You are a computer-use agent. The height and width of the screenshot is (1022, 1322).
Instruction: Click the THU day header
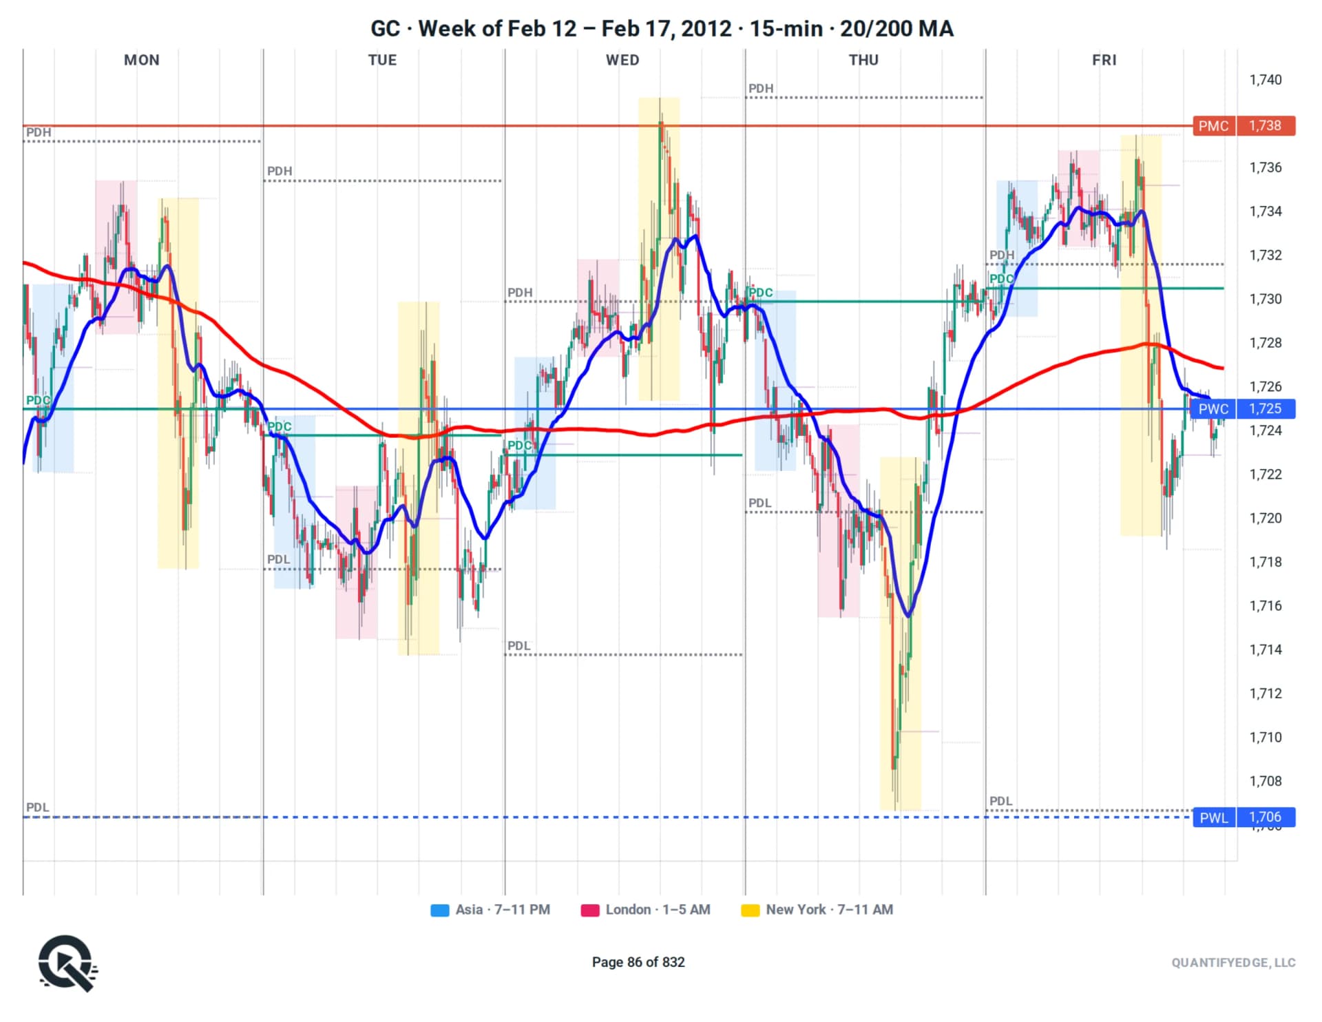(863, 60)
